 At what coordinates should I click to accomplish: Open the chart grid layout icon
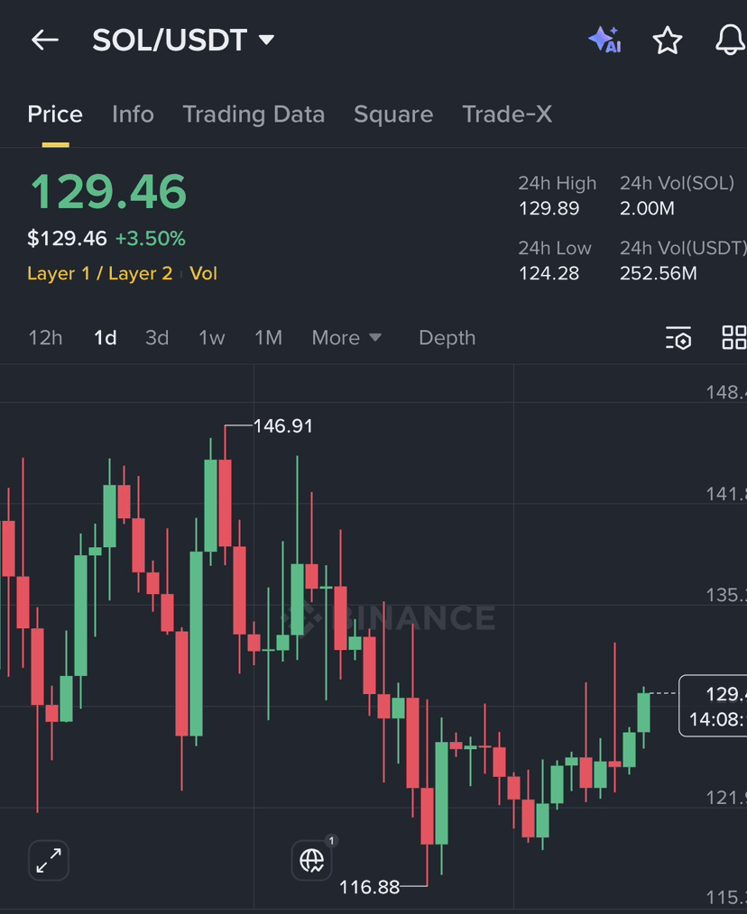734,337
